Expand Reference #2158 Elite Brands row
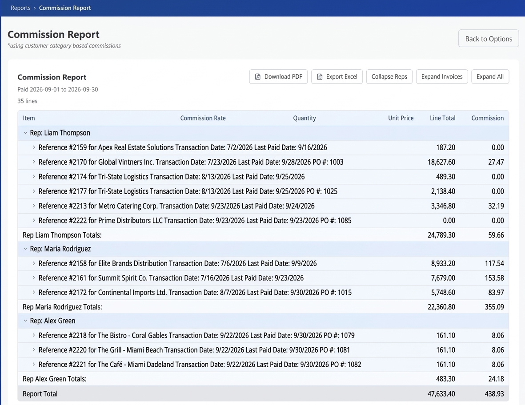The height and width of the screenshot is (405, 525). tap(34, 263)
